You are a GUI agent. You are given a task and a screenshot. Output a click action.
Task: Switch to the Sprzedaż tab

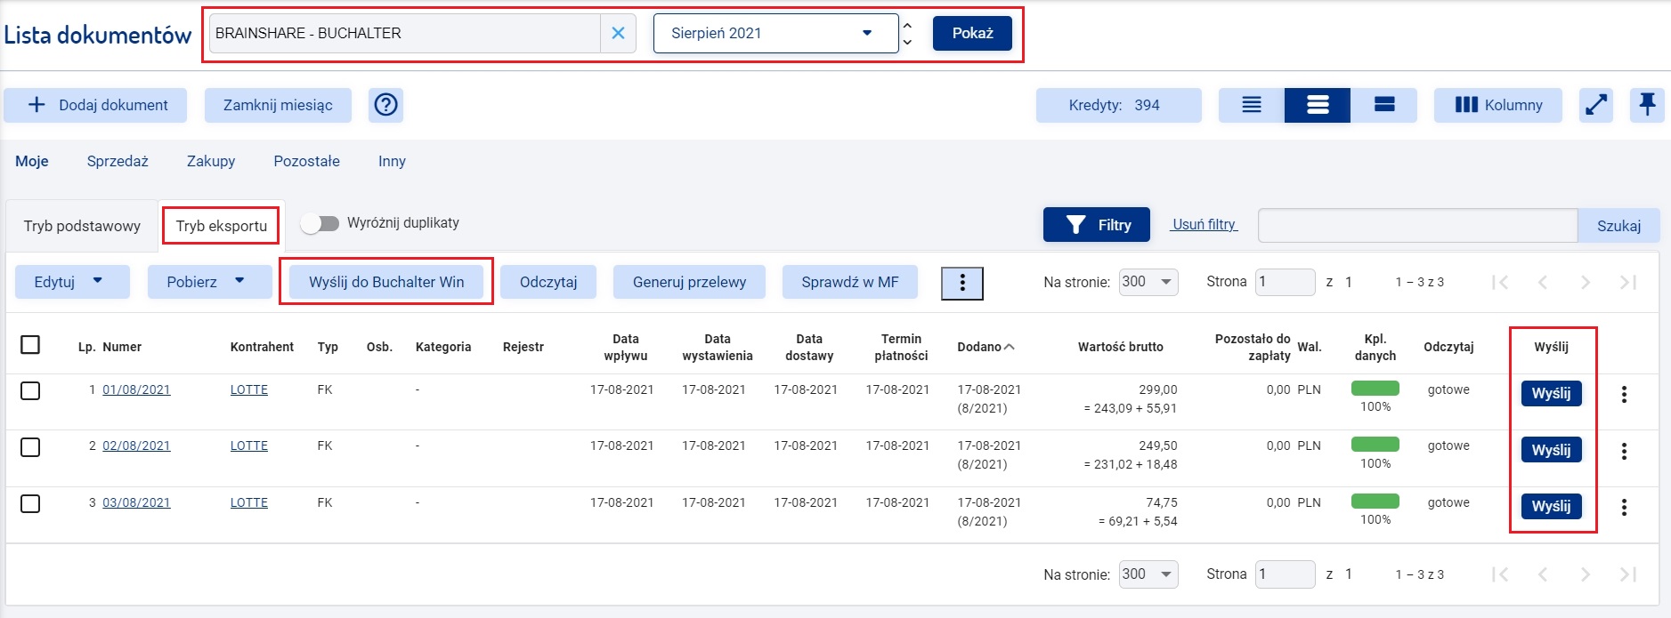coord(118,161)
